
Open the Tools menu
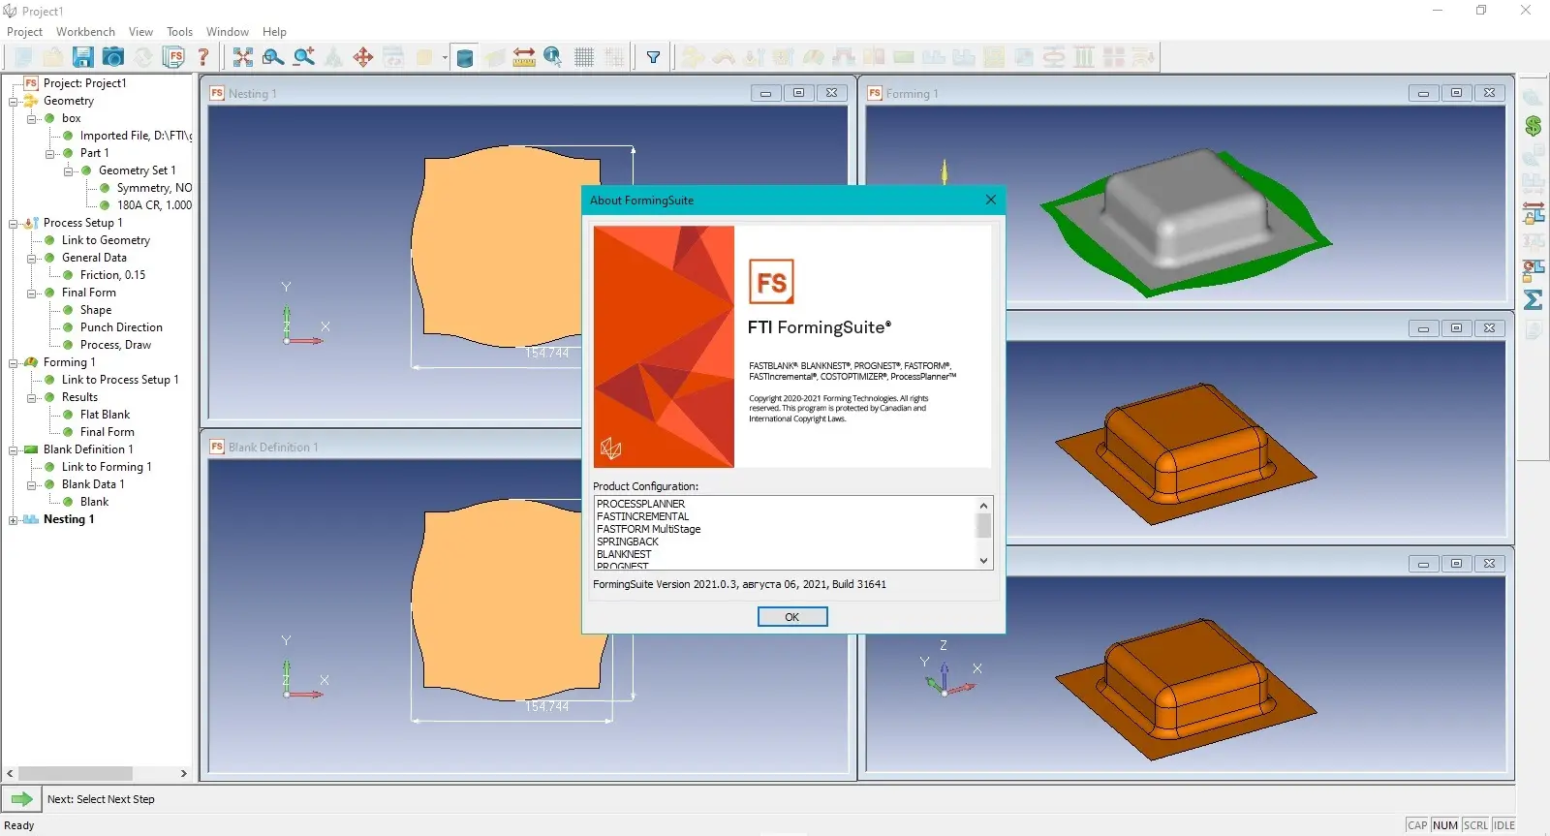pyautogui.click(x=179, y=32)
